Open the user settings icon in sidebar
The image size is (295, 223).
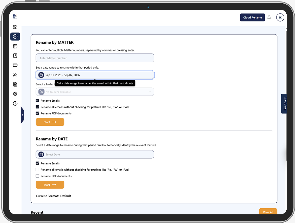[x=15, y=75]
